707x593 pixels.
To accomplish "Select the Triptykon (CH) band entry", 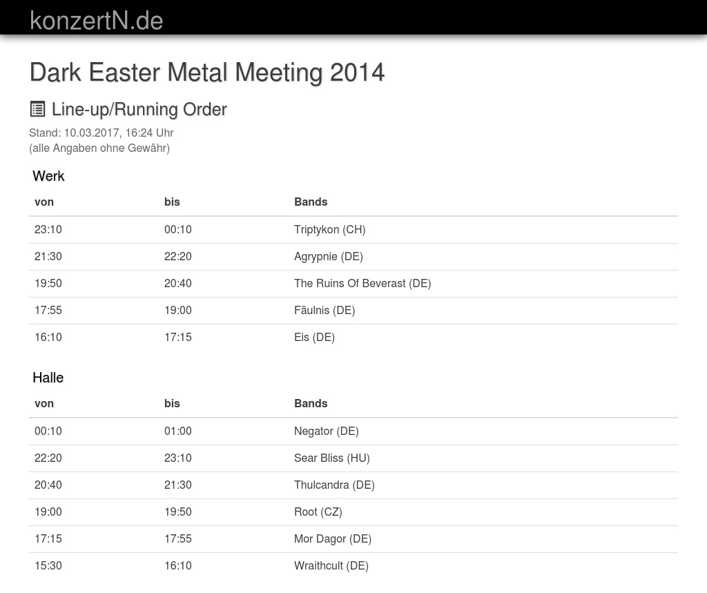I will 329,230.
